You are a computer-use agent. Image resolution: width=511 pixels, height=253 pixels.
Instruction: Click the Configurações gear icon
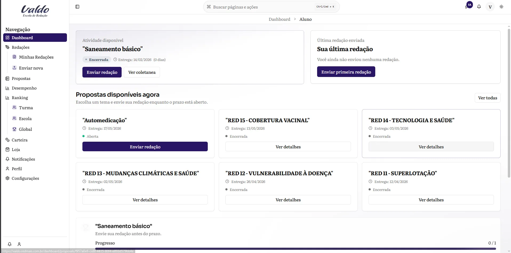pyautogui.click(x=7, y=178)
